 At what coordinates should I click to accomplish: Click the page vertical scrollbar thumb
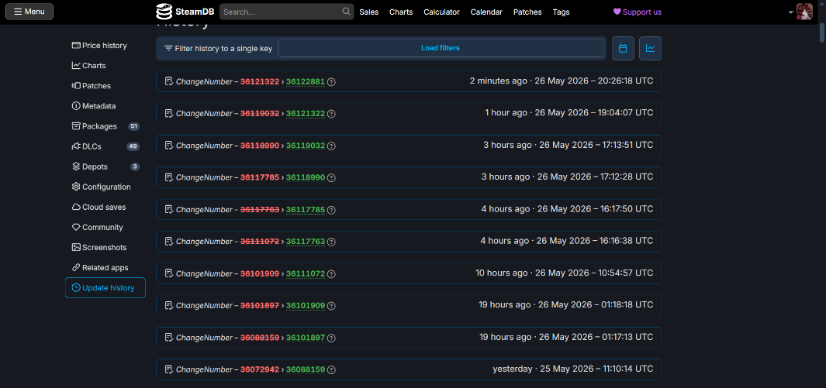(822, 33)
